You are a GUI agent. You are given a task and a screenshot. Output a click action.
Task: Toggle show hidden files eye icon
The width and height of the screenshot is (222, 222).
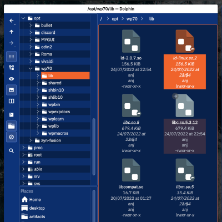click(11, 79)
